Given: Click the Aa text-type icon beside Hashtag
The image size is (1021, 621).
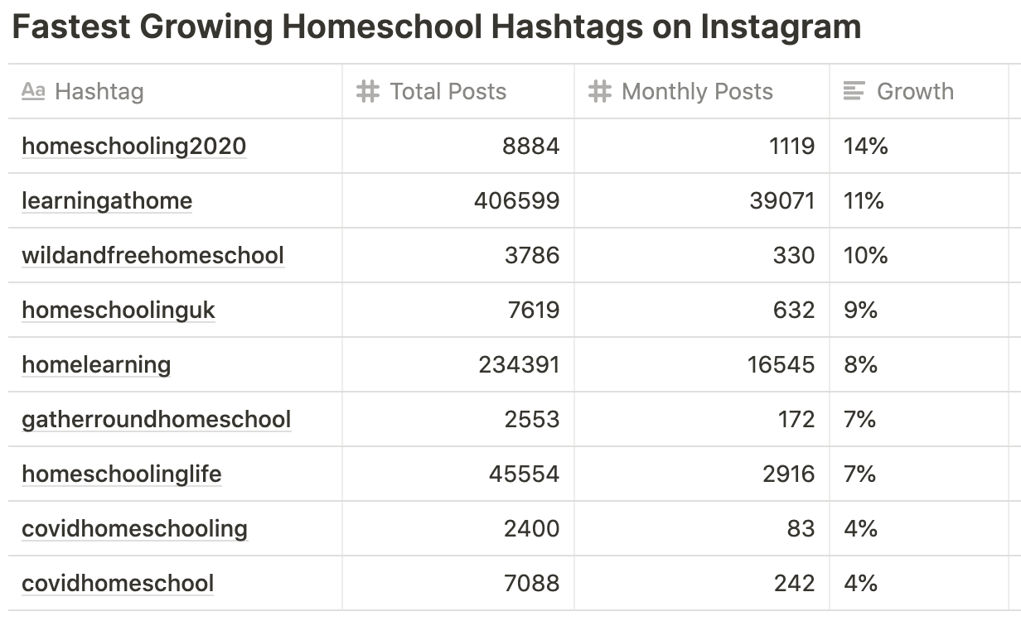Looking at the screenshot, I should (33, 91).
